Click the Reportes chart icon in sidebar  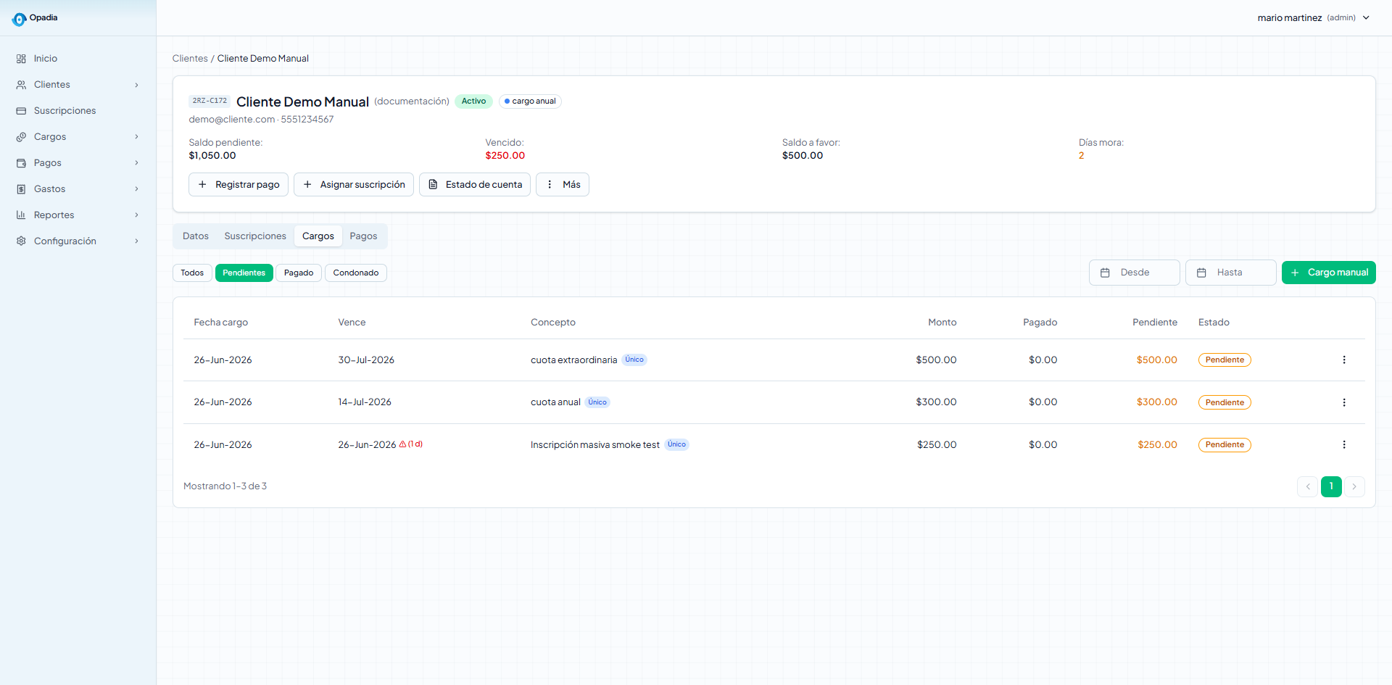coord(21,215)
